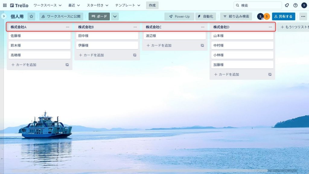The image size is (309, 174).
Task: Expand the view switcher chevron
Action: tap(115, 17)
